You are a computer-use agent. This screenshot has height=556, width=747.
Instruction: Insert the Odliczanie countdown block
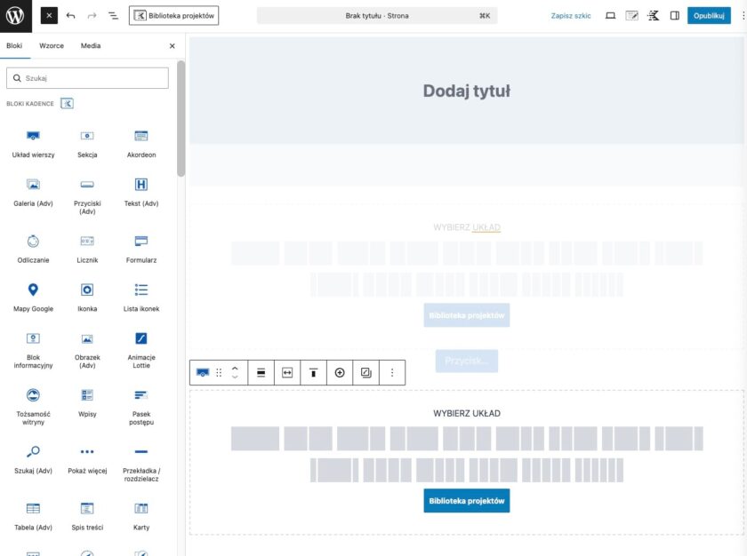33,248
